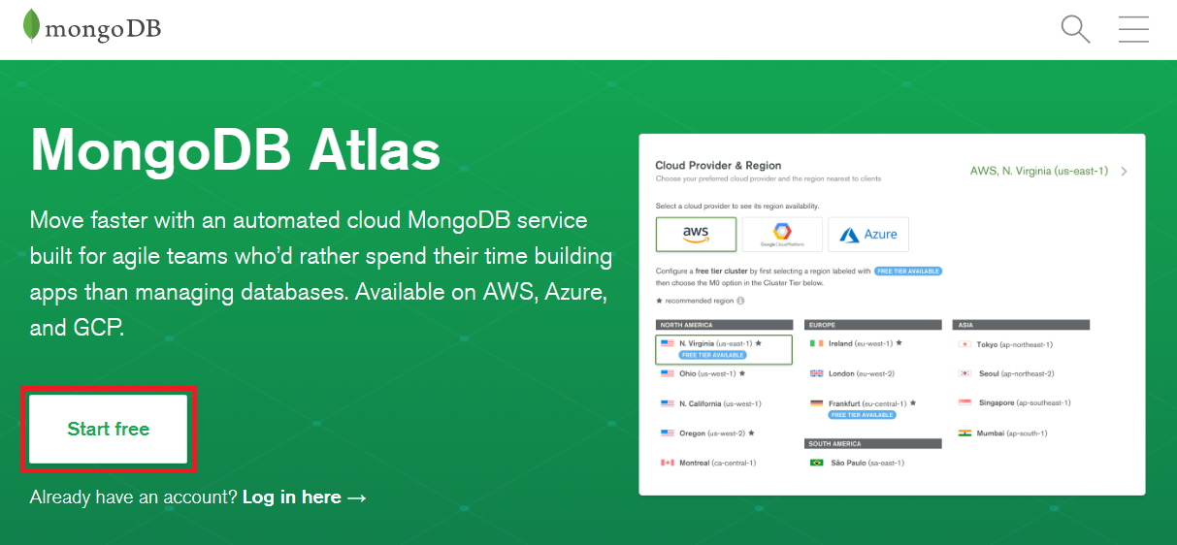Viewport: 1177px width, 545px height.
Task: Open the search magnifier icon
Action: pyautogui.click(x=1075, y=29)
